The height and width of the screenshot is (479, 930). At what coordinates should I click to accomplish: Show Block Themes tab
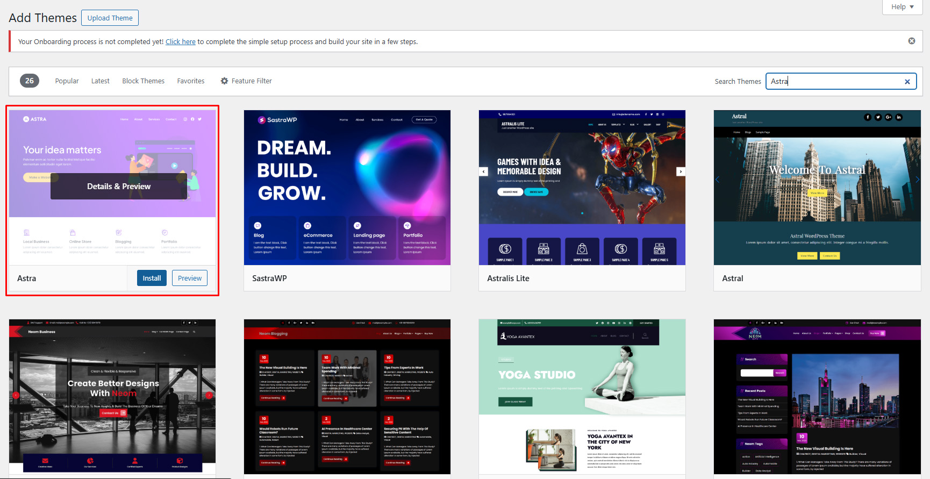143,81
